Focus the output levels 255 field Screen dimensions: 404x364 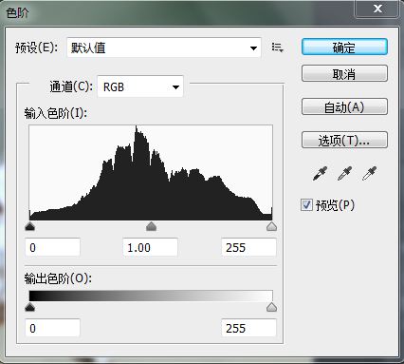248,328
